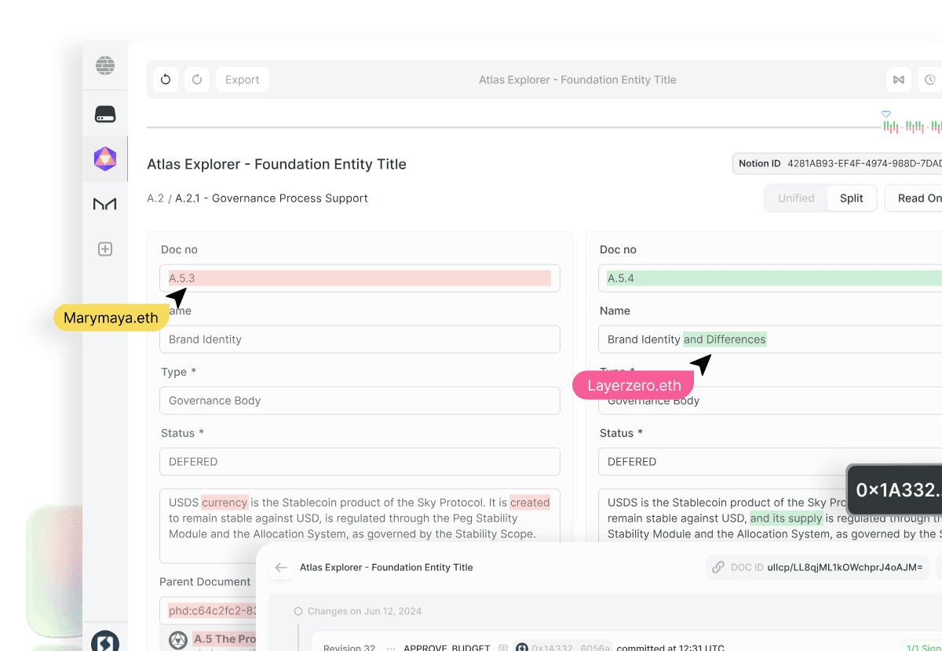Click left Name field Brand Identity

tap(360, 339)
